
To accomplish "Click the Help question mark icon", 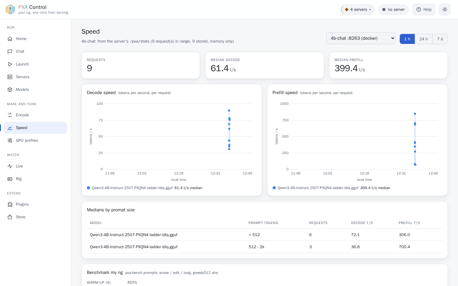I will 419,10.
